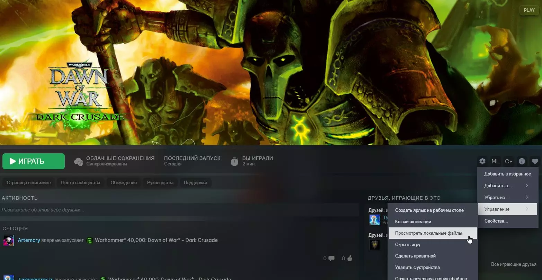The height and width of the screenshot is (280, 542).
Task: Click the small game icon before Warhammer title
Action: coord(90,240)
